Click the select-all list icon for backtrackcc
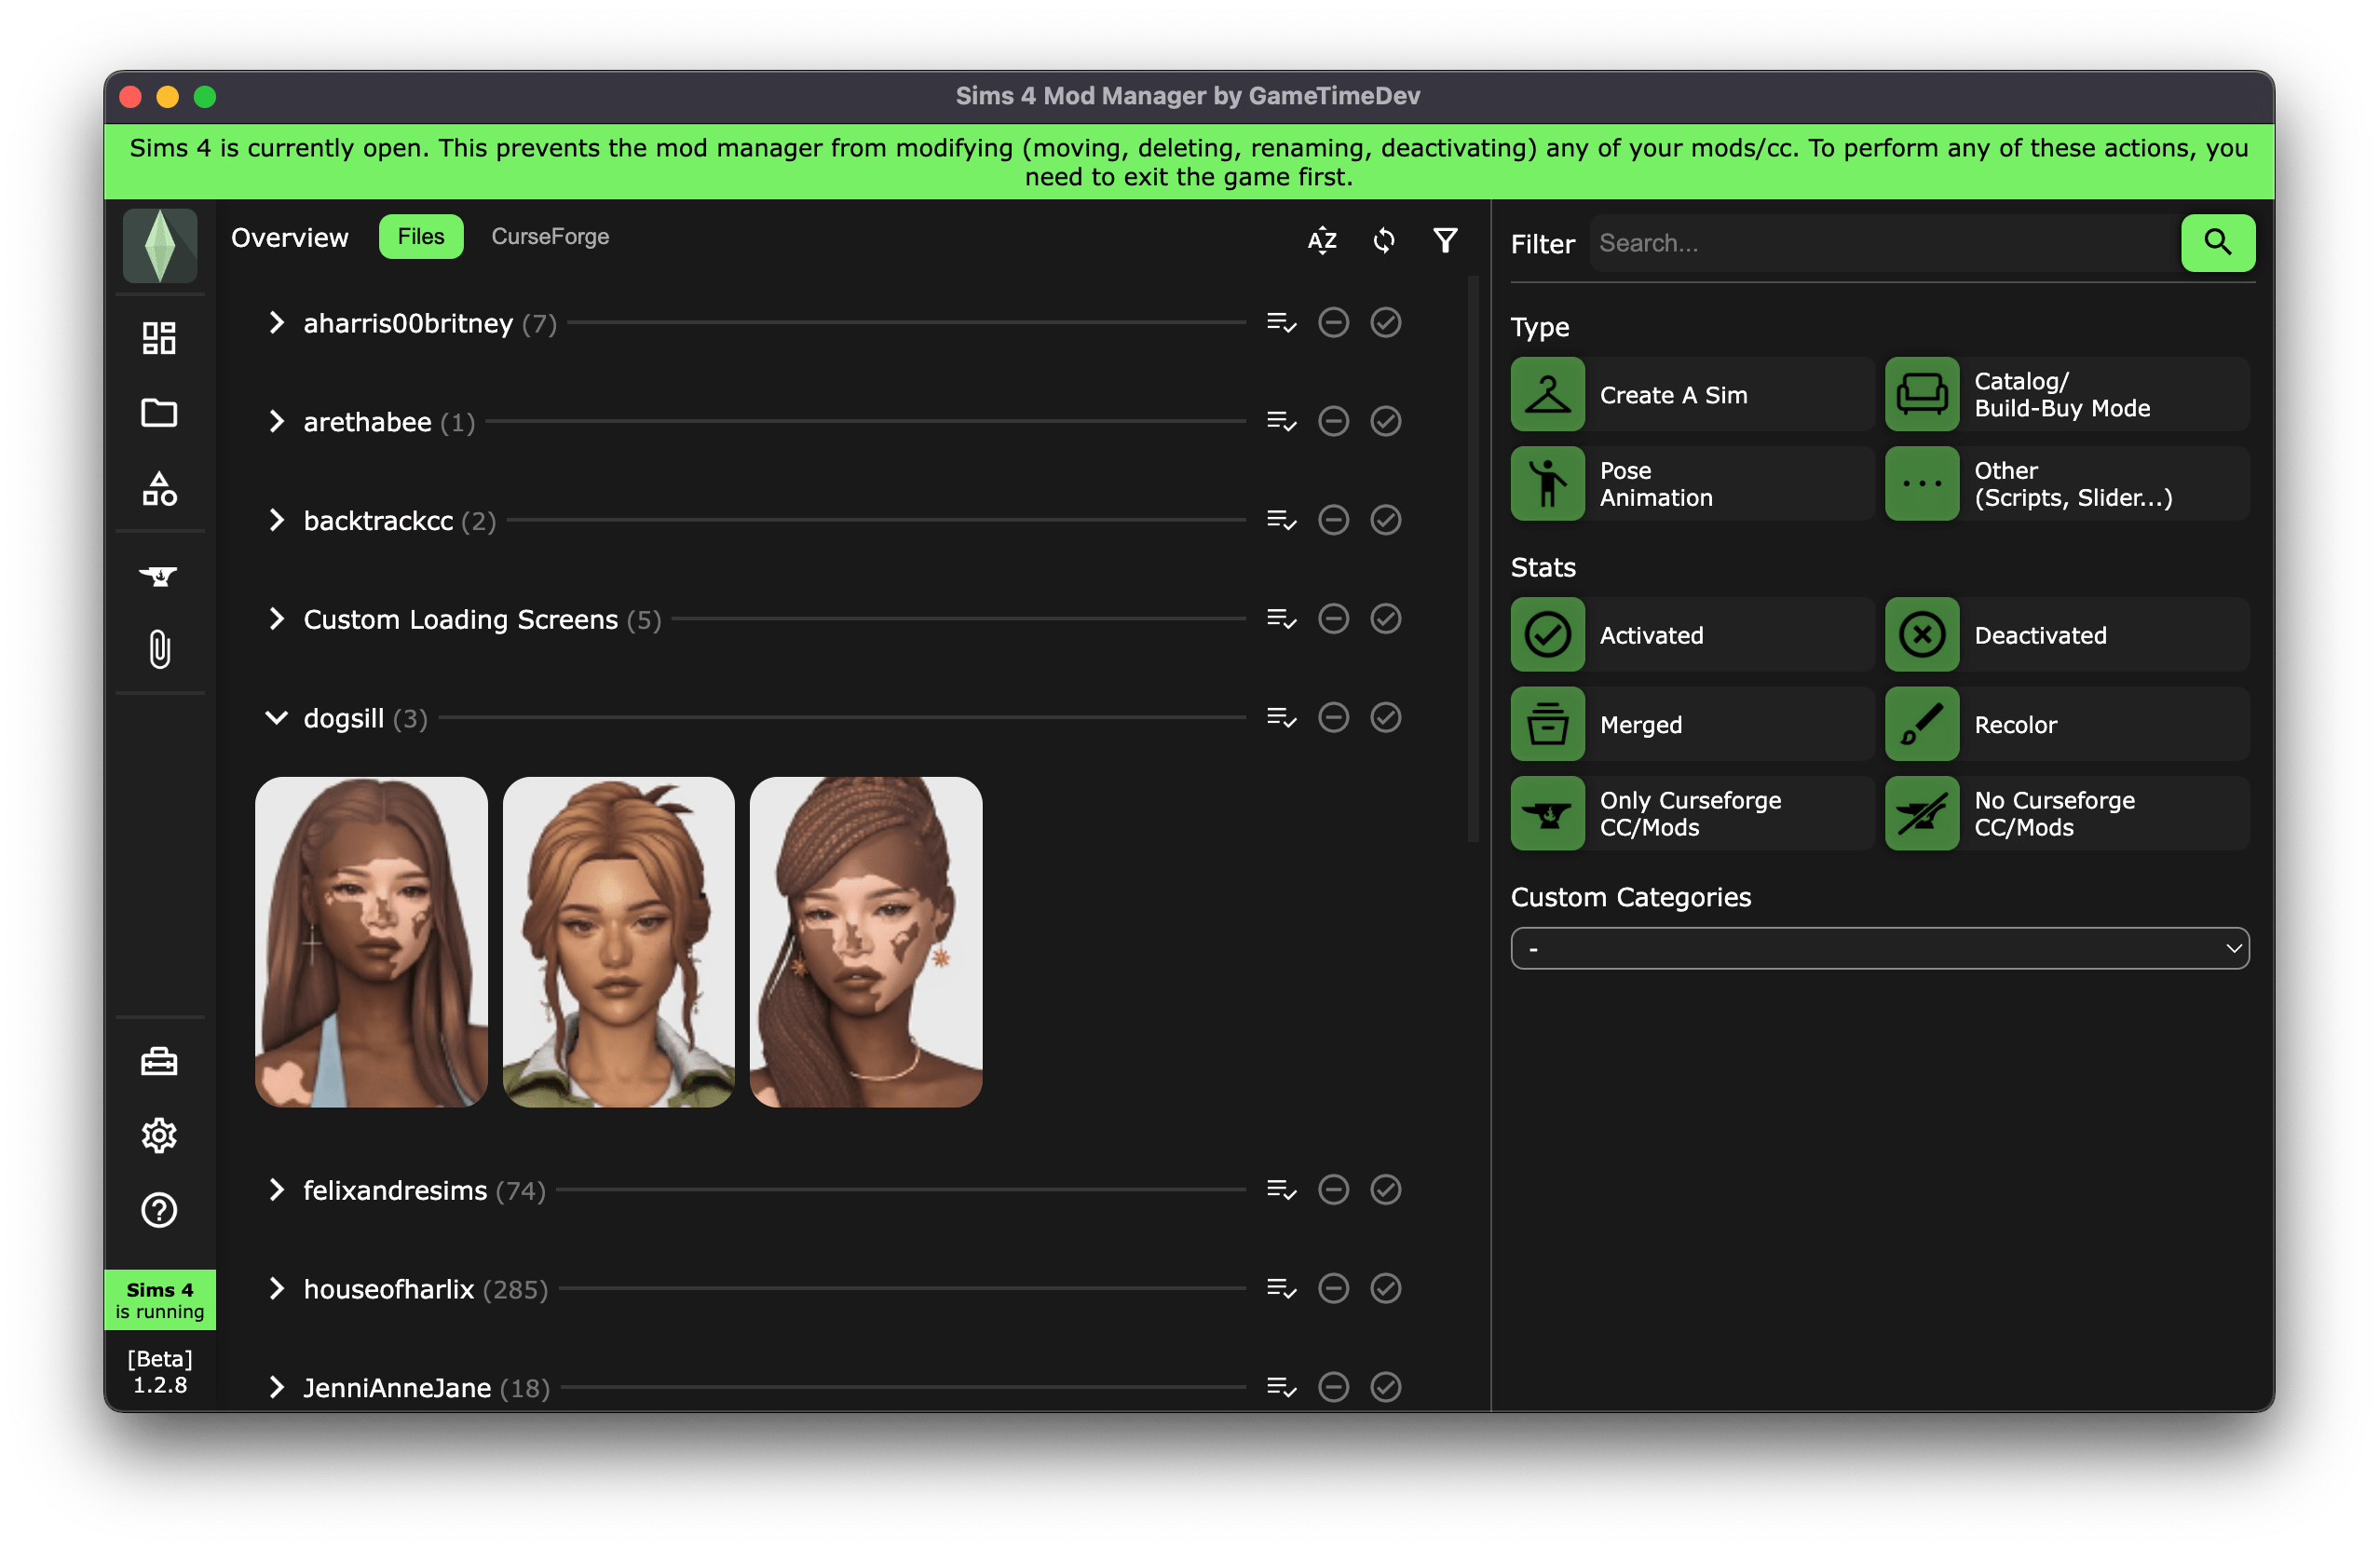Image resolution: width=2379 pixels, height=1550 pixels. (1282, 521)
